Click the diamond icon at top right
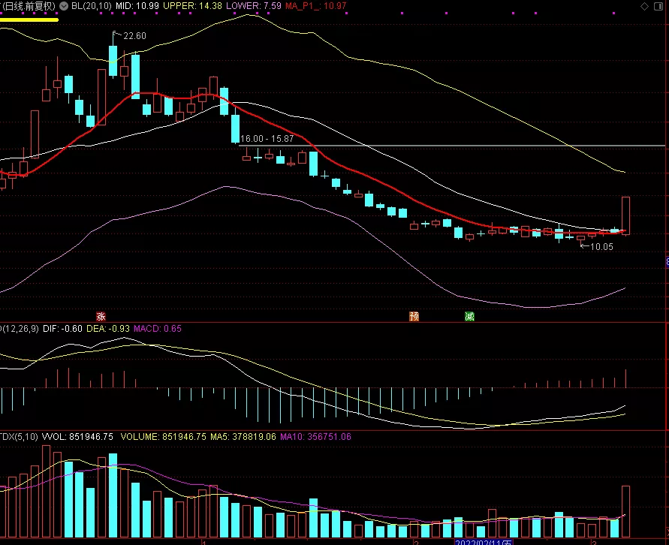The height and width of the screenshot is (545, 669). pyautogui.click(x=644, y=6)
